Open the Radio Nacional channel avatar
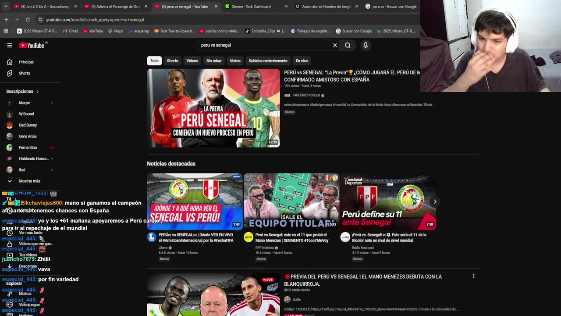561x316 pixels. coord(345,237)
